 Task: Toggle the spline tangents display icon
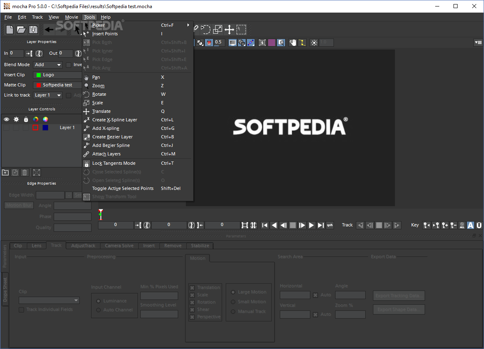(x=251, y=43)
